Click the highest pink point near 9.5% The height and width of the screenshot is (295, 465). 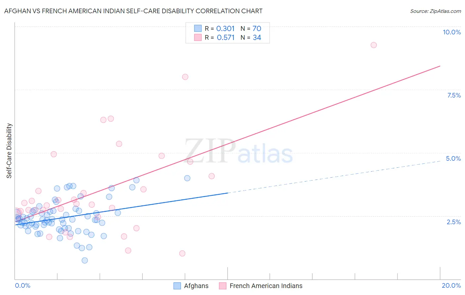click(374, 45)
